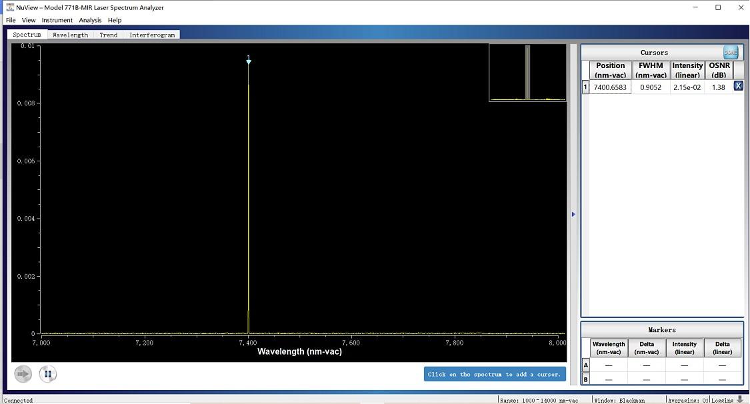Screen dimensions: 750x404
Task: Open the File menu
Action: pyautogui.click(x=11, y=20)
